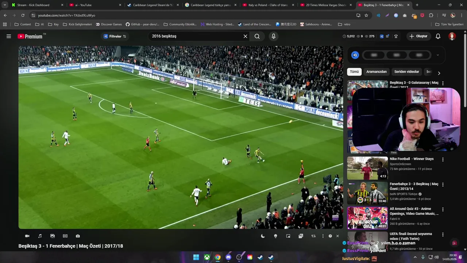The width and height of the screenshot is (467, 263).
Task: Show more chips with the right arrow
Action: pyautogui.click(x=439, y=73)
